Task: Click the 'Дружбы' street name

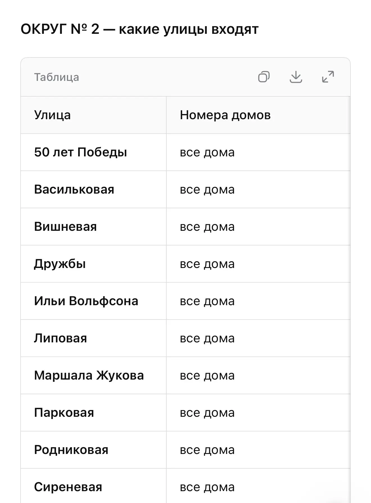Action: 60,264
